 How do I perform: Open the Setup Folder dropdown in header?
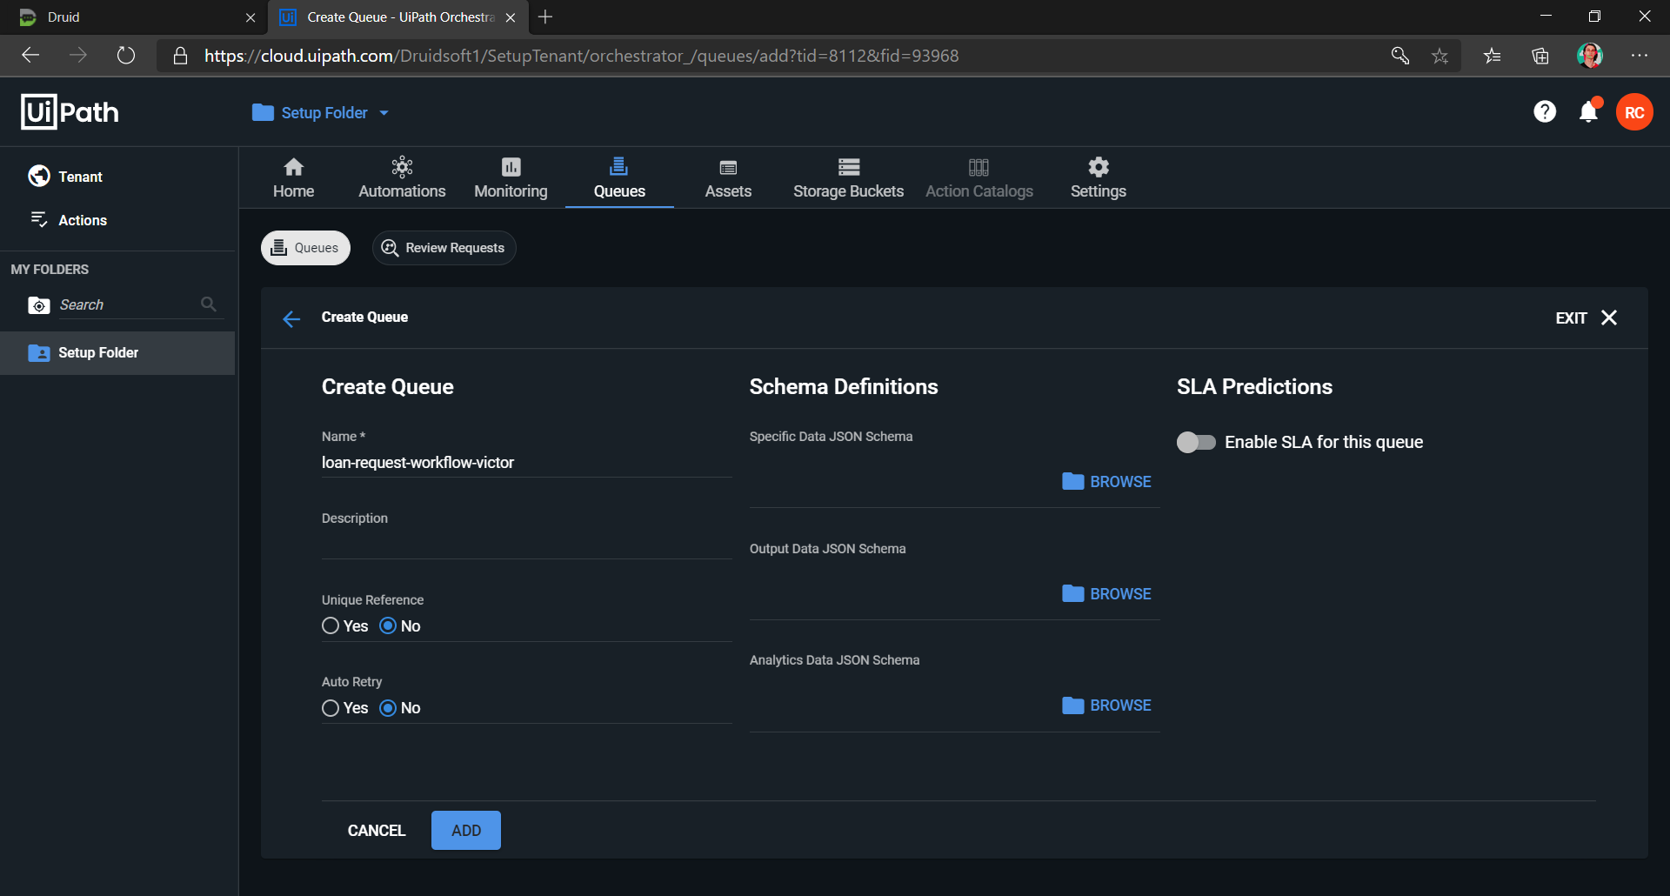[x=320, y=113]
